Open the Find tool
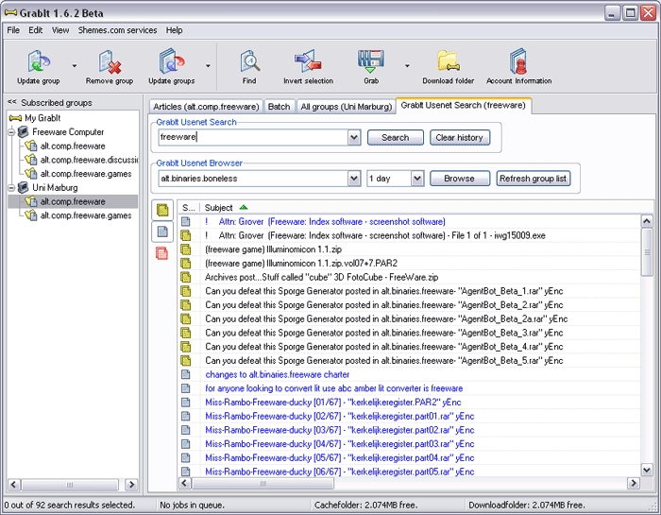 coord(249,63)
